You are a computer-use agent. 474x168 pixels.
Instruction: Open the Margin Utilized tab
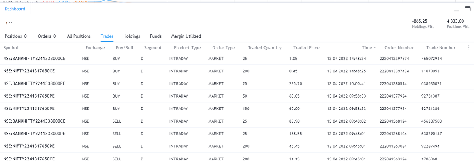(186, 36)
